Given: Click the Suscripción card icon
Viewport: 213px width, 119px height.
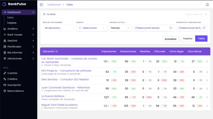Looking at the screenshot, I should coord(5,85).
